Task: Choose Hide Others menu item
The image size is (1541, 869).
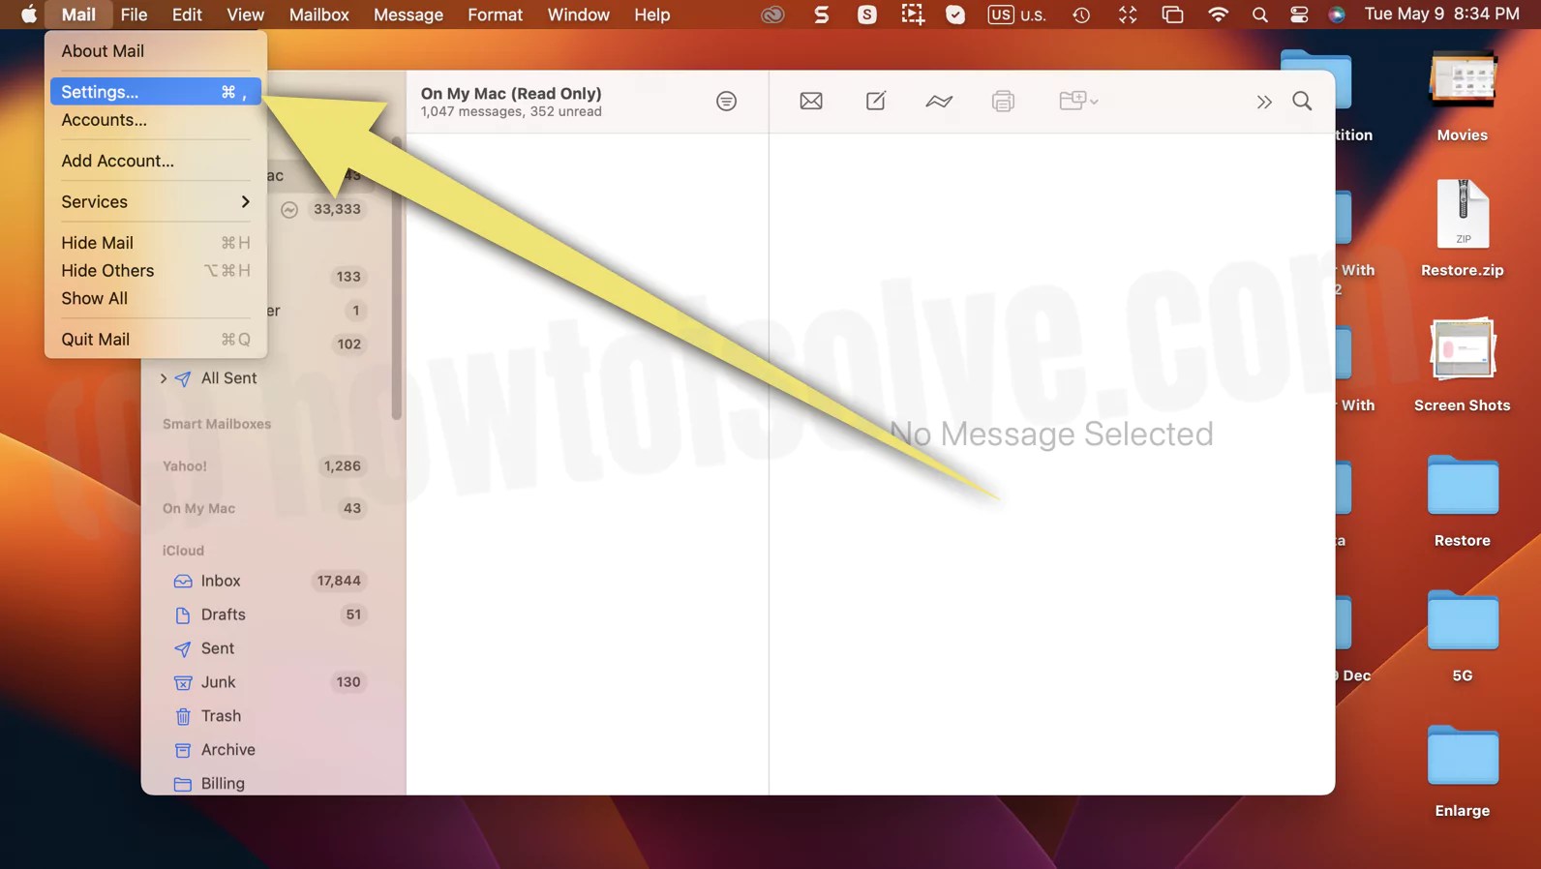Action: tap(155, 271)
